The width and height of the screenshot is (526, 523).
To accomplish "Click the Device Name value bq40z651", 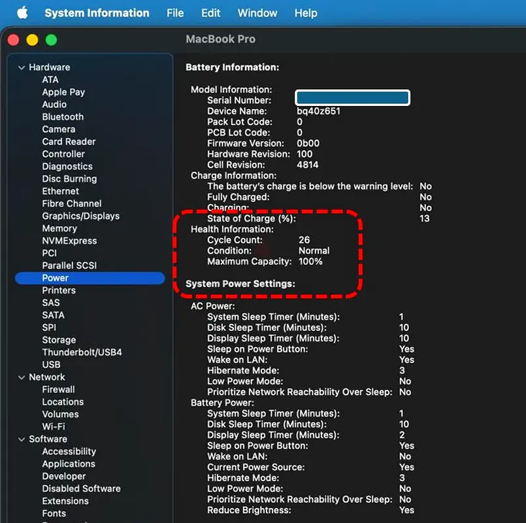I will (318, 111).
